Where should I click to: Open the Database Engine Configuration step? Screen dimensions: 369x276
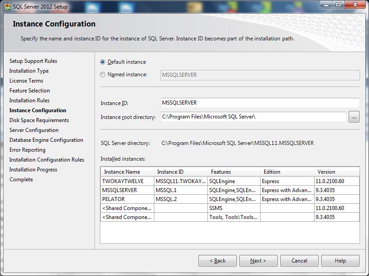[x=46, y=140]
